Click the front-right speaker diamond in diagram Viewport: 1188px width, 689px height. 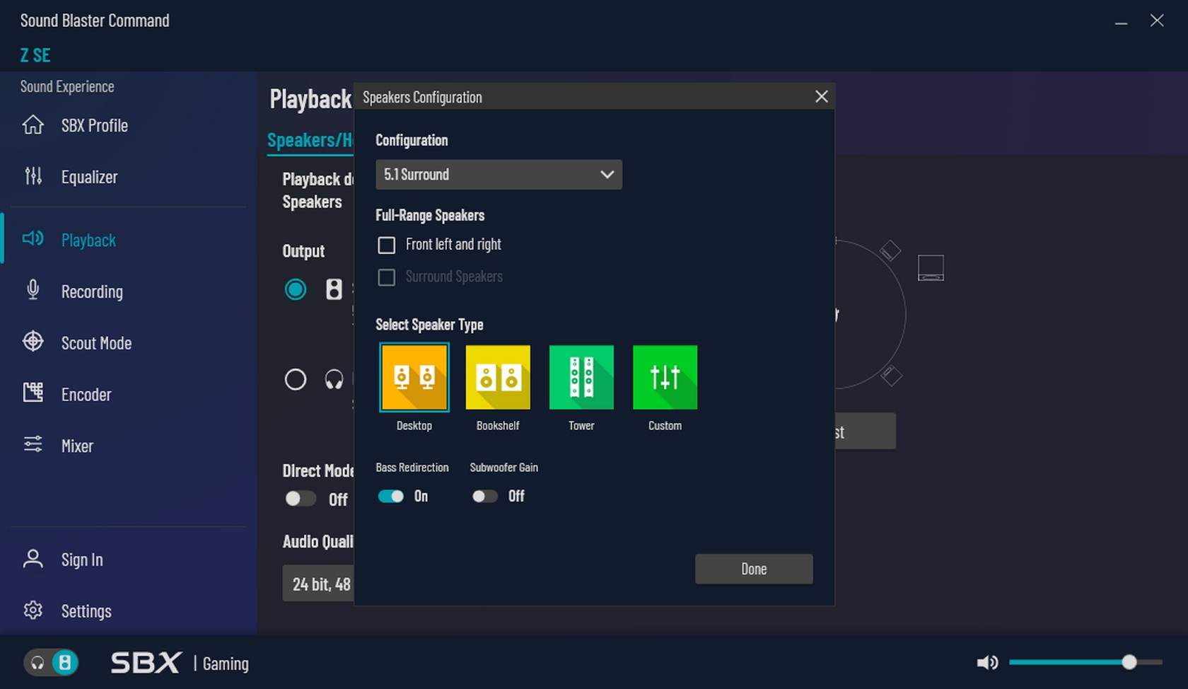coord(890,250)
